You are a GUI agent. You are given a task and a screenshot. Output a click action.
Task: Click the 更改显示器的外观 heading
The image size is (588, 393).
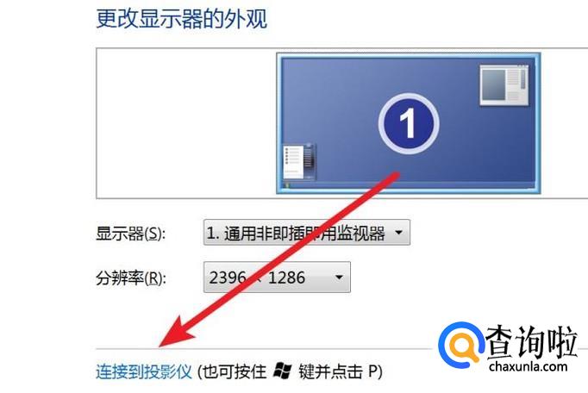coord(182,18)
